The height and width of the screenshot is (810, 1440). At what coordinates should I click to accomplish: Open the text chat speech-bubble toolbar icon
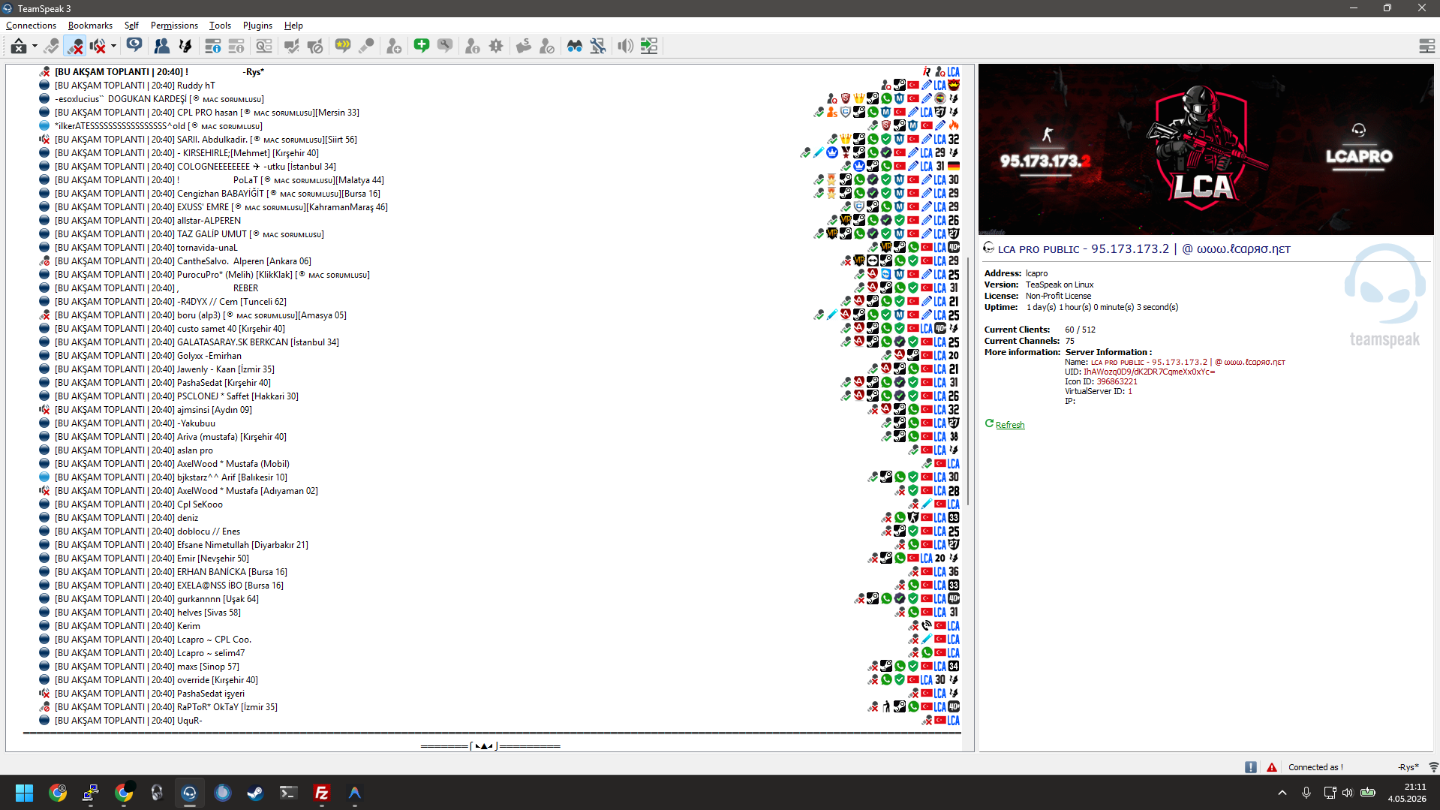point(134,46)
